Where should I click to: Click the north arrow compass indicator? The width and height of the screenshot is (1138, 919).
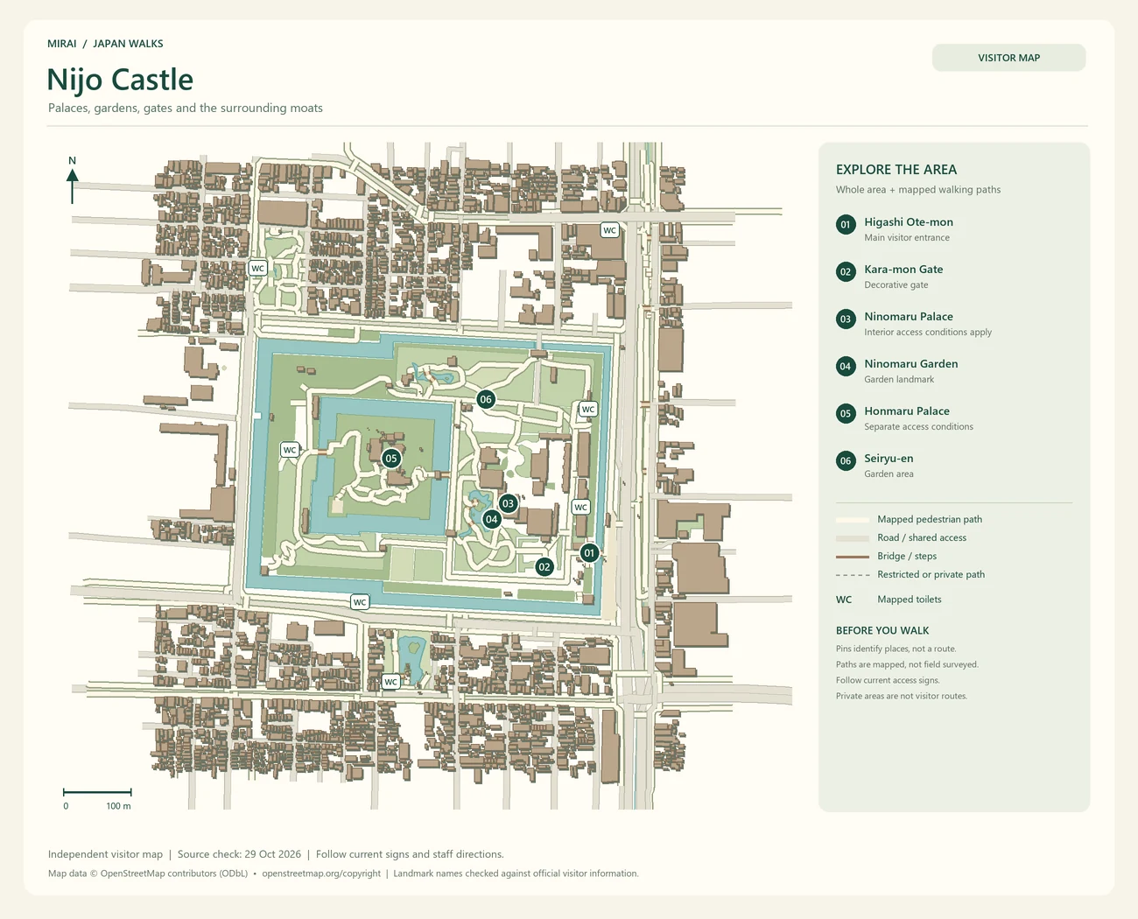[x=72, y=179]
